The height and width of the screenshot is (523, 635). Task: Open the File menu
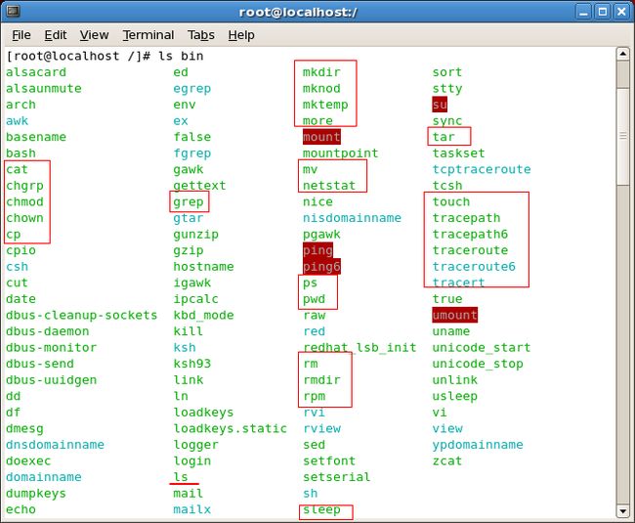pos(21,35)
